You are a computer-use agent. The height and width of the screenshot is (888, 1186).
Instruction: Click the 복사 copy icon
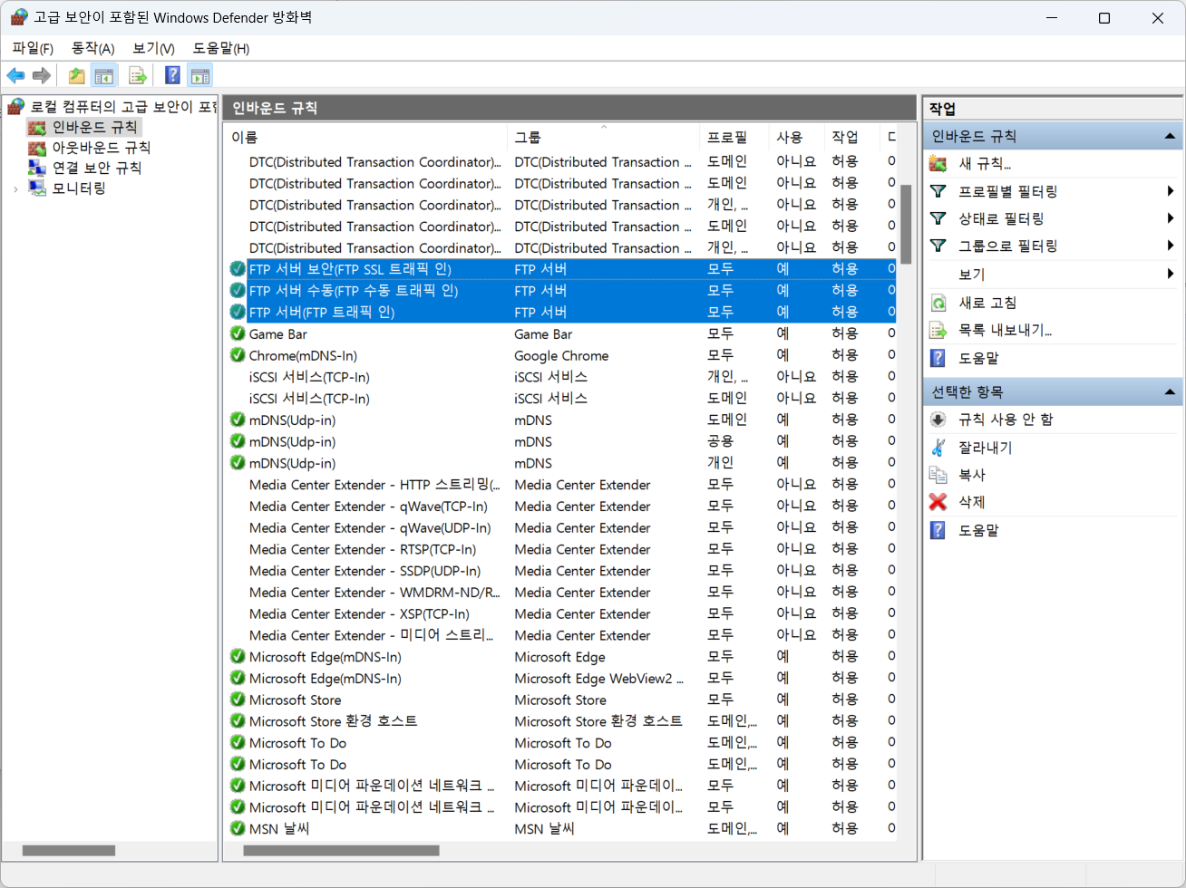pyautogui.click(x=938, y=475)
